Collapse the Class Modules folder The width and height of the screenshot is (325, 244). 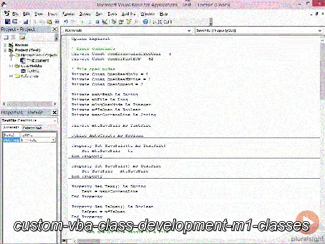11,66
